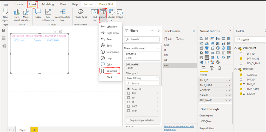Select the Line chart visualization
Viewport: 266px width, 132px height.
[x=201, y=43]
